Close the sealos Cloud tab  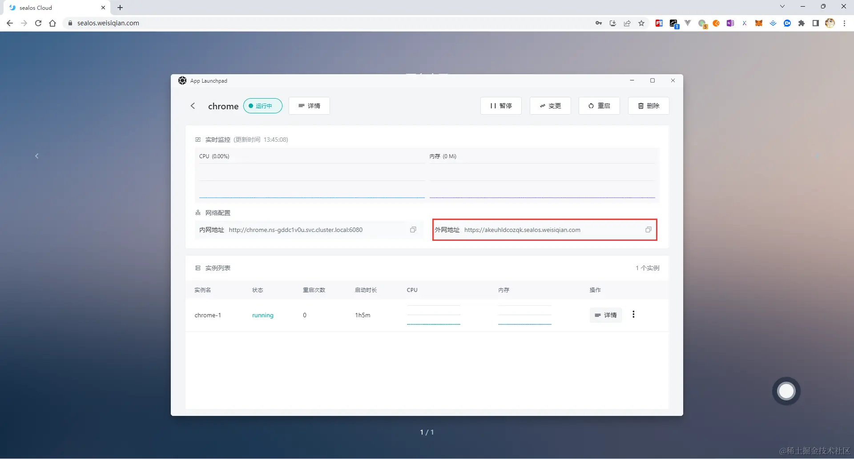click(x=103, y=8)
